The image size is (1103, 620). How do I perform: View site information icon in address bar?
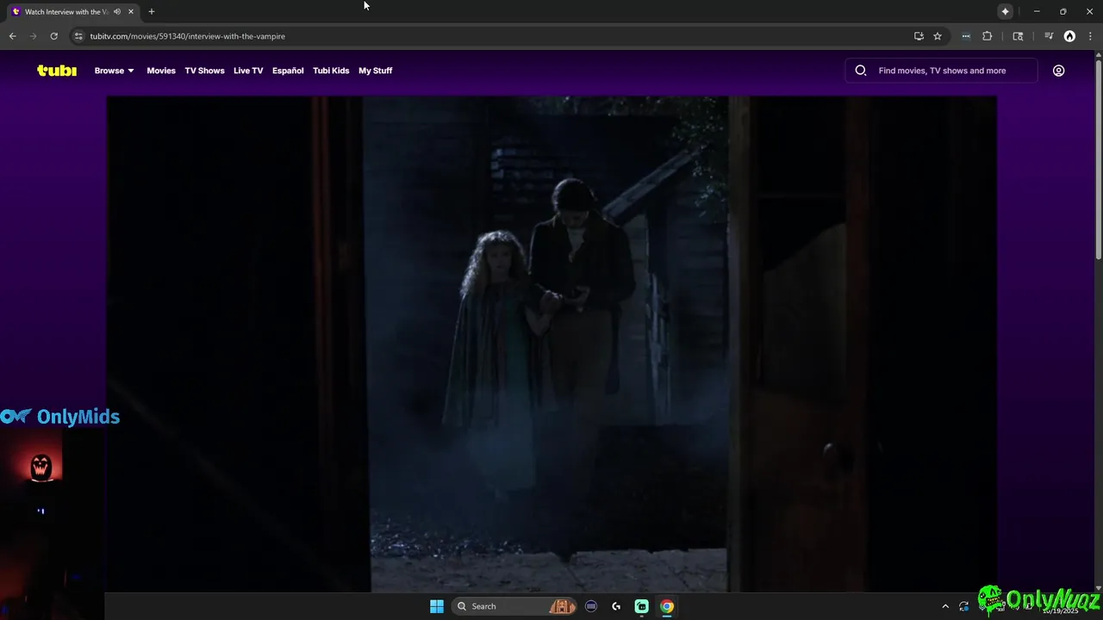point(78,36)
